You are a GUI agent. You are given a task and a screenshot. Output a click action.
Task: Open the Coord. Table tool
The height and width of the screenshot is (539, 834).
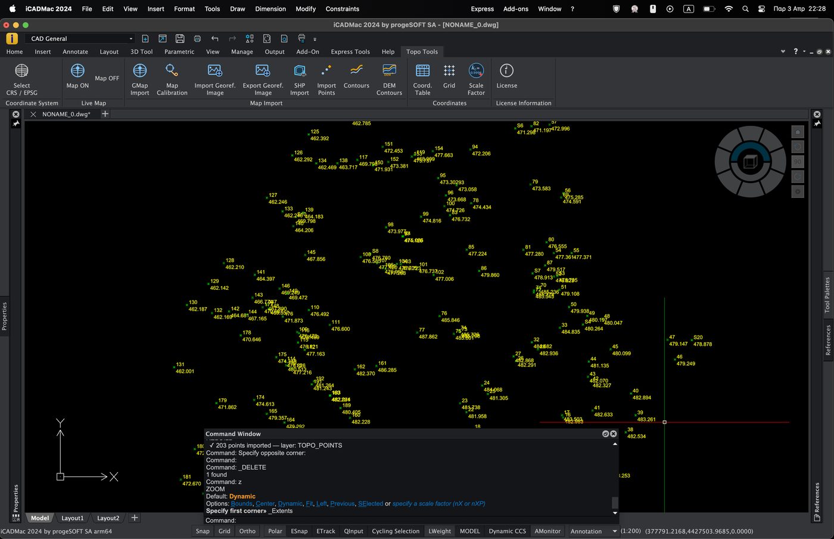click(422, 79)
